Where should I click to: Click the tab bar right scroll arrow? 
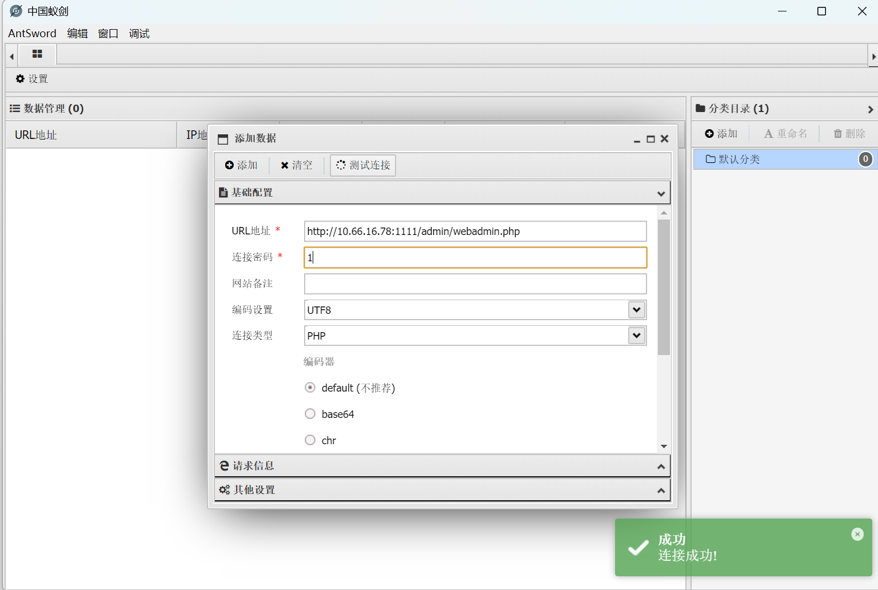(873, 57)
